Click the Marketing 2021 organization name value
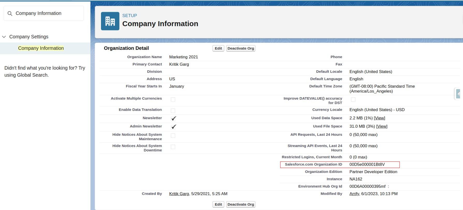Viewport: 463px width, 210px height. pos(184,57)
